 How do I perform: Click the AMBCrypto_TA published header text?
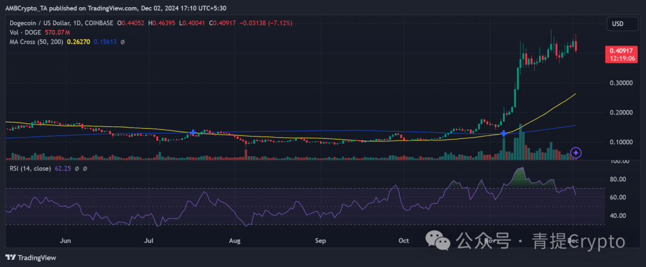click(x=116, y=8)
